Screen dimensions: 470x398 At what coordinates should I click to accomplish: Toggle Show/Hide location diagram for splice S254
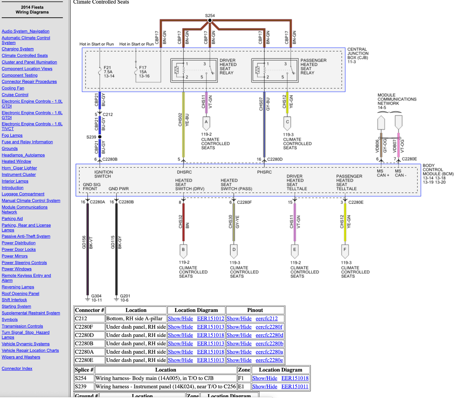(265, 378)
